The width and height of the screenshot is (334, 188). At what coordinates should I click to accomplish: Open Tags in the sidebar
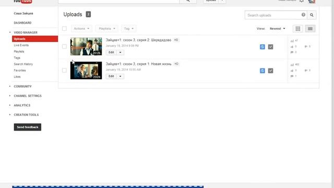coord(17,58)
